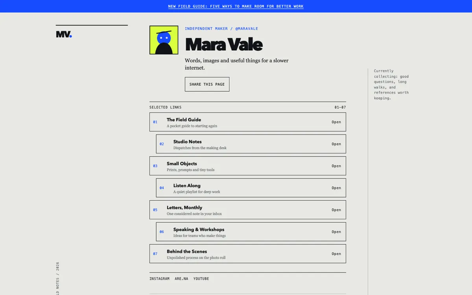The height and width of the screenshot is (295, 472).
Task: Click the Share This Page button
Action: (x=207, y=84)
